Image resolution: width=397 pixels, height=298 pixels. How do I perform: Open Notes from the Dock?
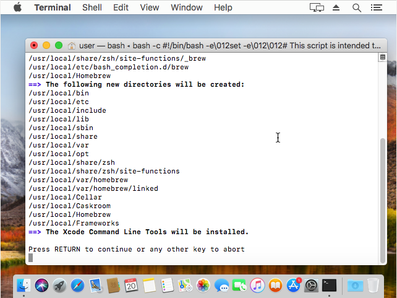coord(149,286)
